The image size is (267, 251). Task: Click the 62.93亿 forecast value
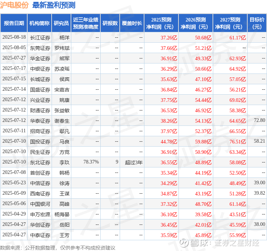click(x=238, y=58)
